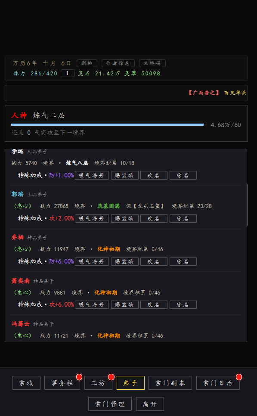
Task: Click the 人神 title text
Action: click(x=19, y=115)
